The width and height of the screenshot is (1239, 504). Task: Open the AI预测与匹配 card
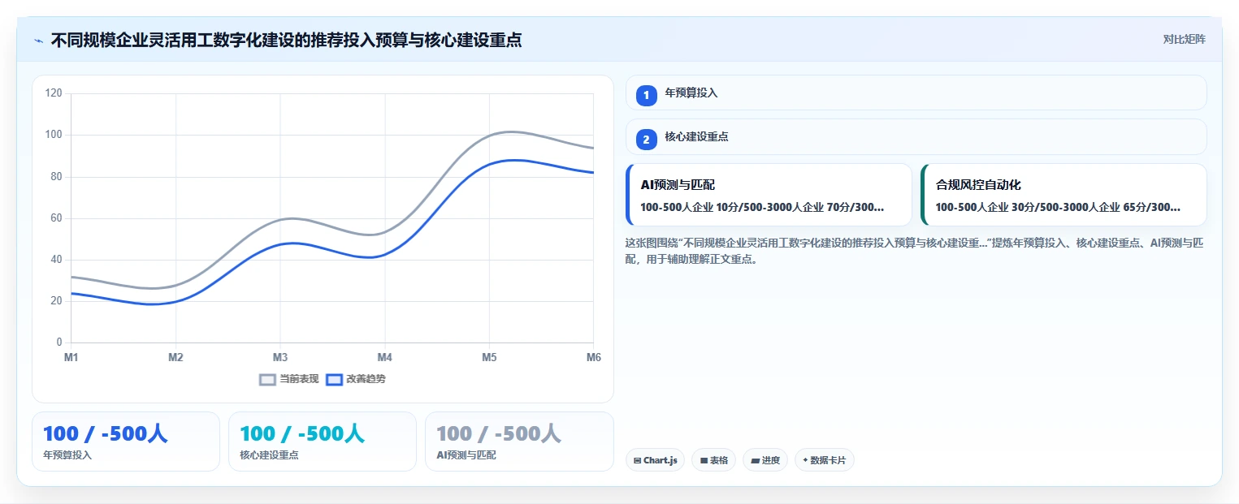coord(769,195)
